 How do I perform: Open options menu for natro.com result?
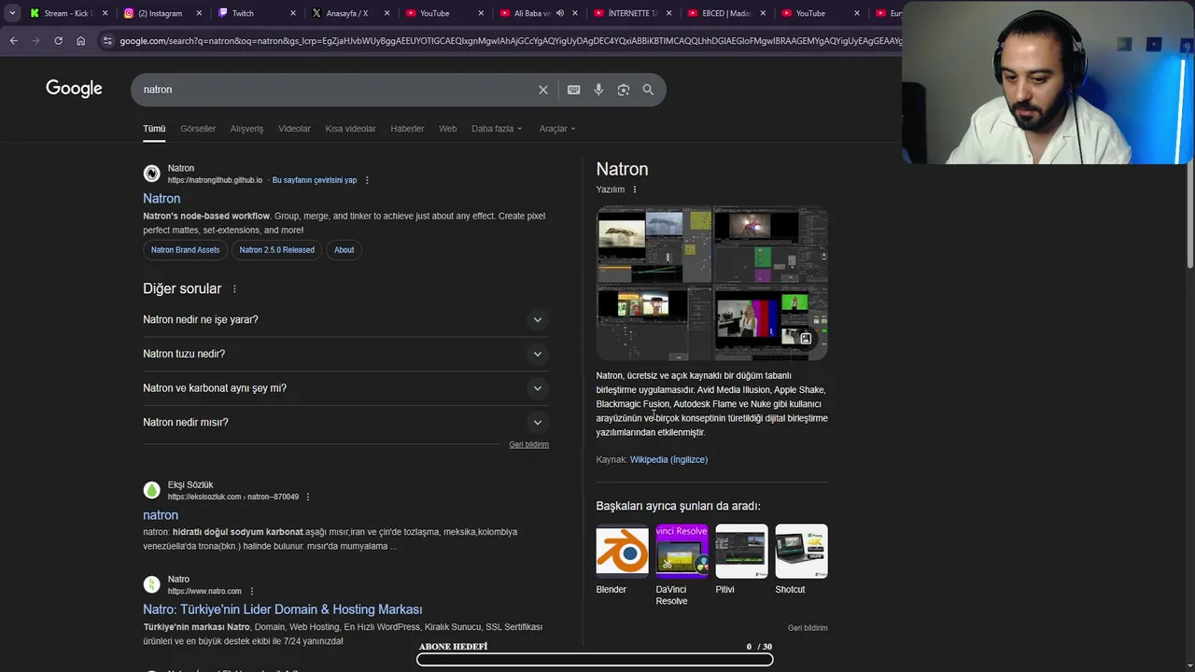pyautogui.click(x=251, y=591)
